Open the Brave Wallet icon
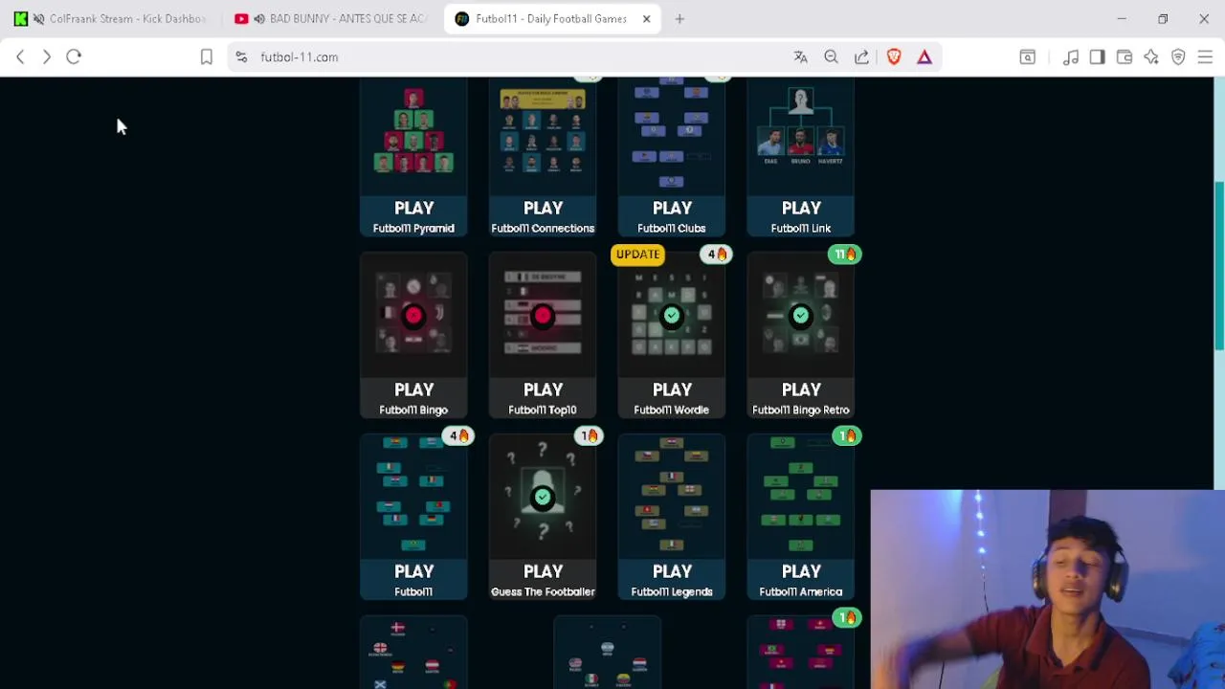The image size is (1225, 689). [1125, 57]
